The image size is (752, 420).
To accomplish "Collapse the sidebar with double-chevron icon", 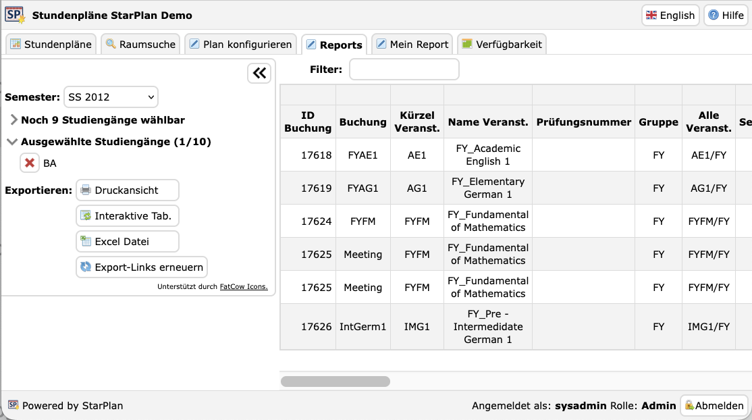I will (259, 73).
